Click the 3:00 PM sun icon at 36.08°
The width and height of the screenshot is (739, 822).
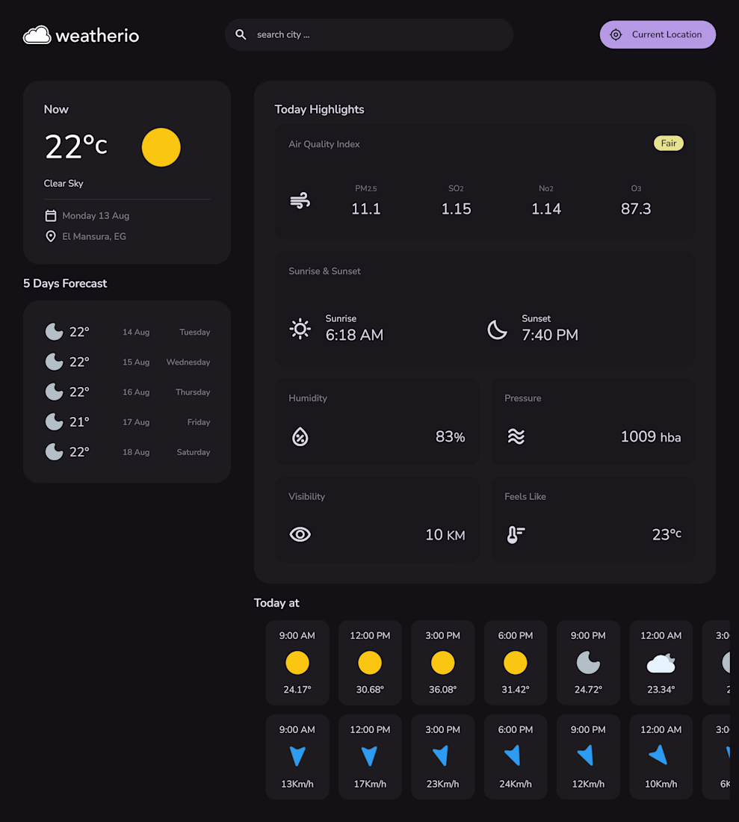(x=443, y=663)
